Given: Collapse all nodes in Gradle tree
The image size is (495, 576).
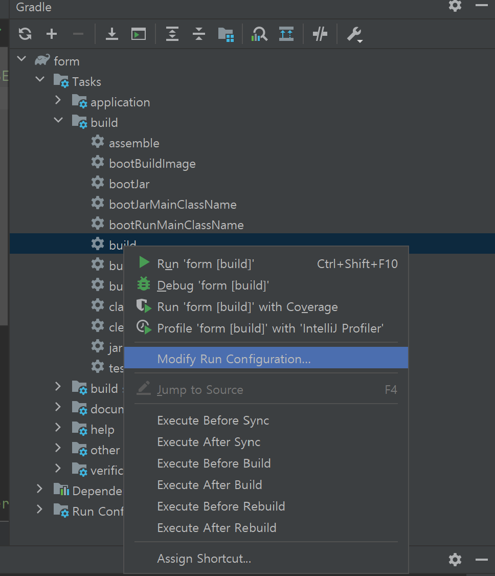Looking at the screenshot, I should [x=198, y=34].
